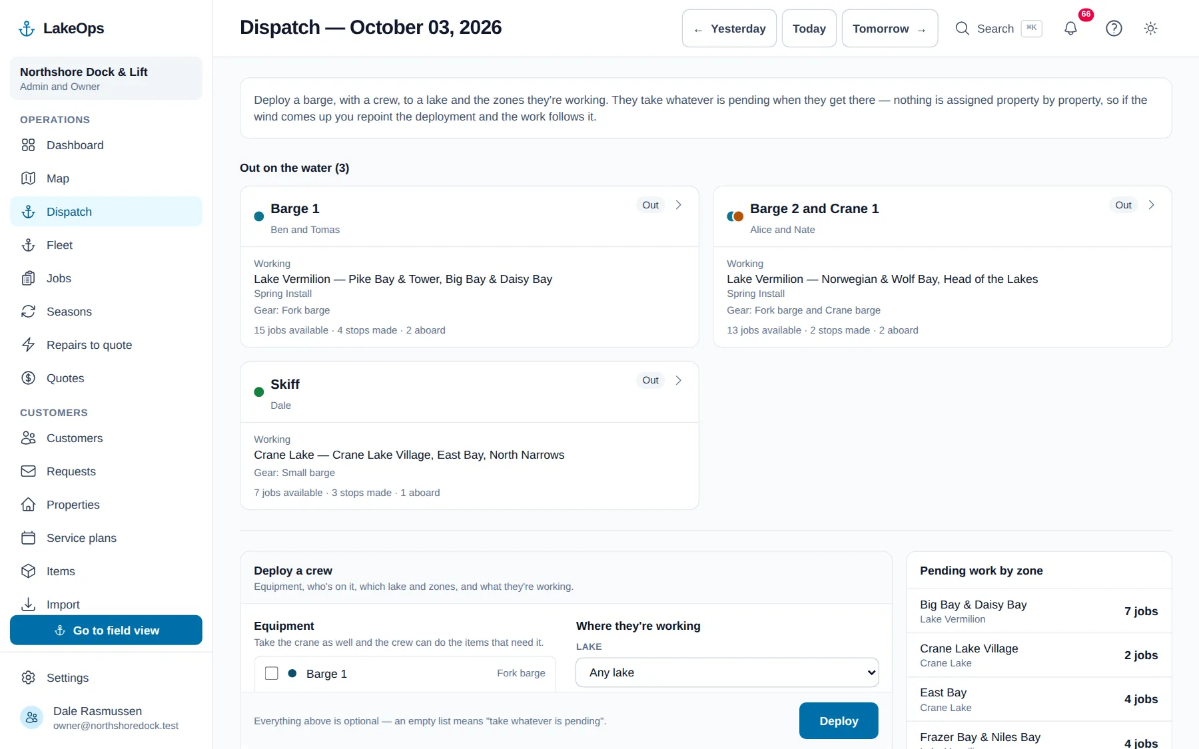This screenshot has width=1199, height=749.
Task: Select the East Bay pending zone row
Action: (x=1038, y=699)
